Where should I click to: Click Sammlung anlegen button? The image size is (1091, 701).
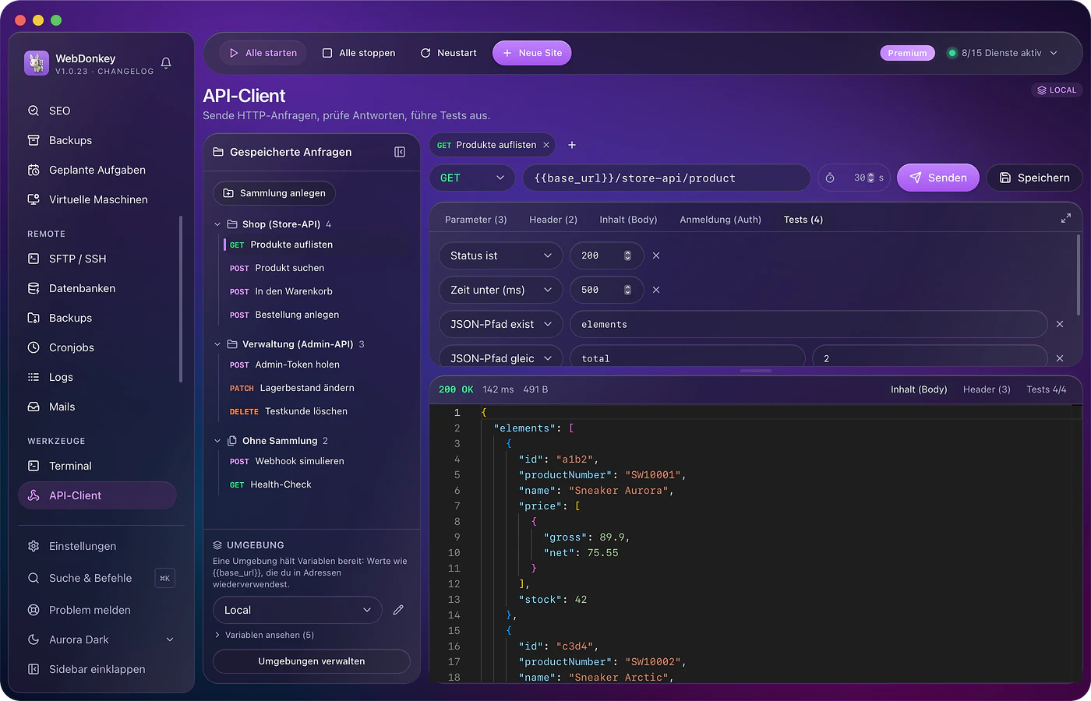274,193
